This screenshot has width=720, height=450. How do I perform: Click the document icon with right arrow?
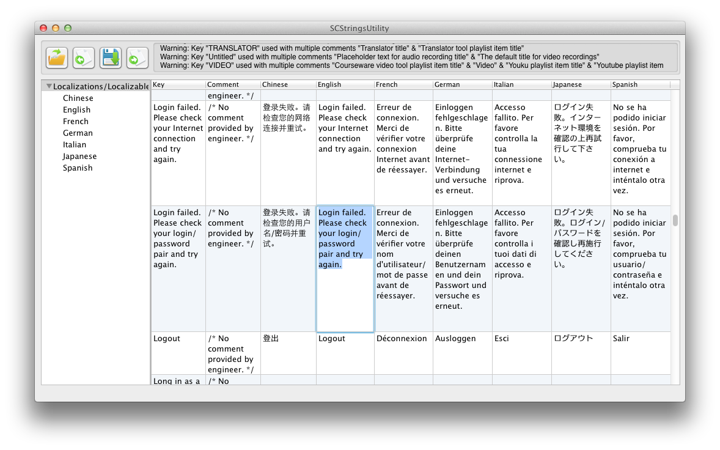pos(138,58)
